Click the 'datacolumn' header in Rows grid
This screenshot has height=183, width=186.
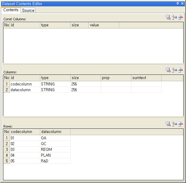point(56,132)
